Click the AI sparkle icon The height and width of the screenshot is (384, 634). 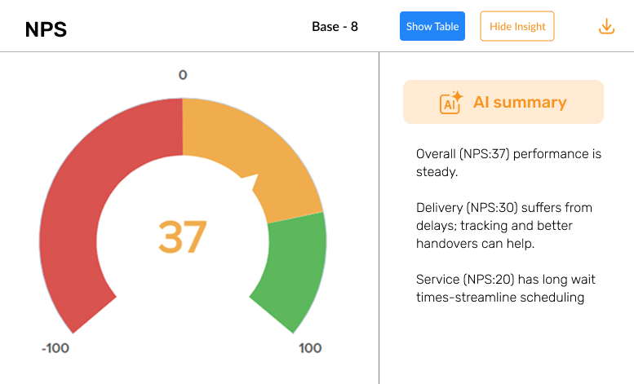click(451, 102)
